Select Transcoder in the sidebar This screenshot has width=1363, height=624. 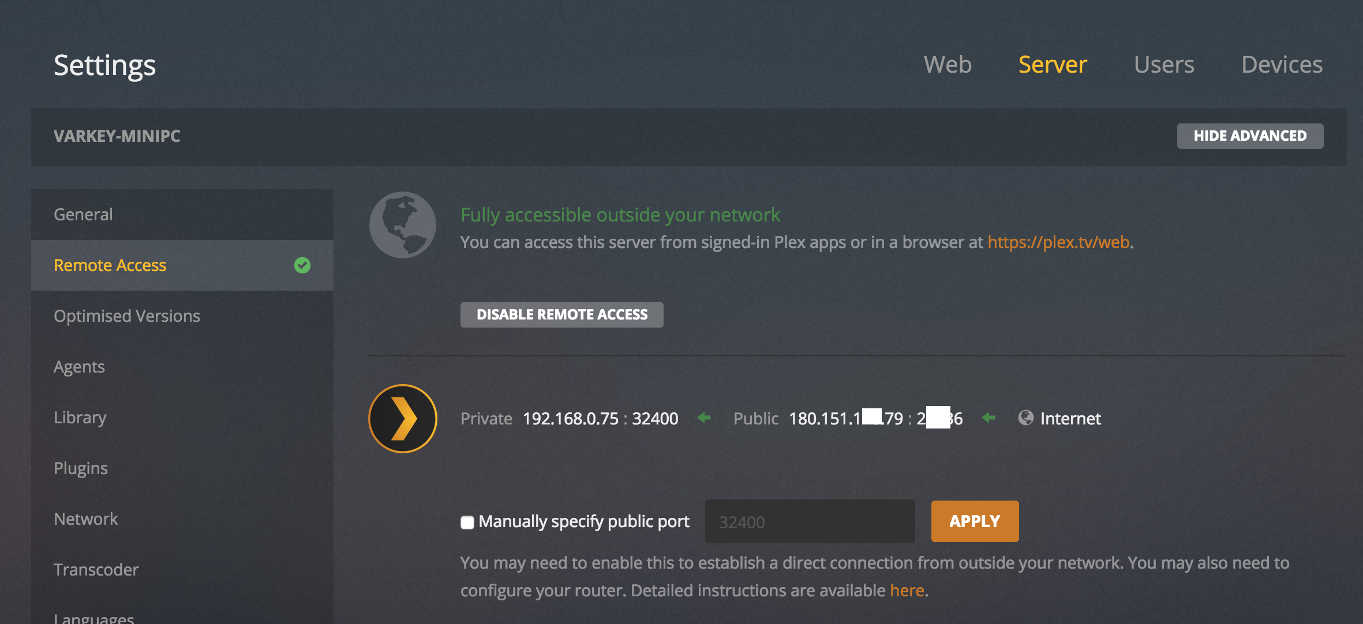(x=96, y=570)
